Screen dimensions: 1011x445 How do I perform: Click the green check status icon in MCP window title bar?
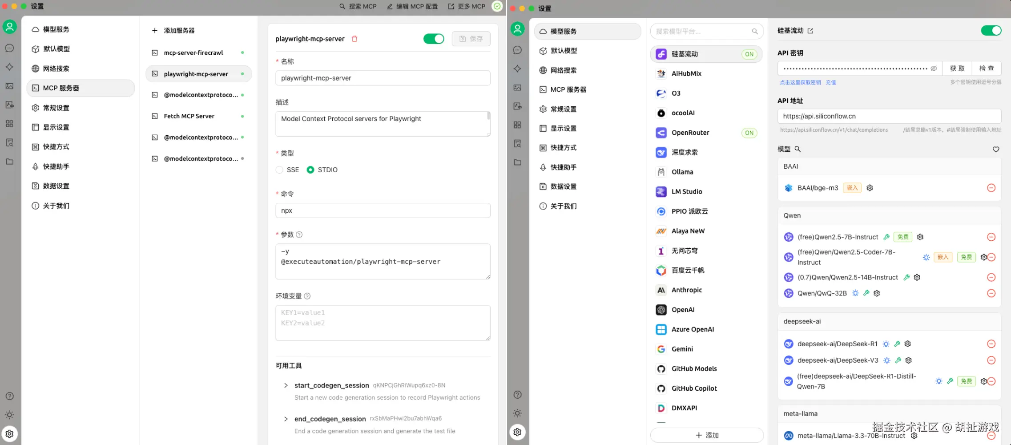click(497, 6)
